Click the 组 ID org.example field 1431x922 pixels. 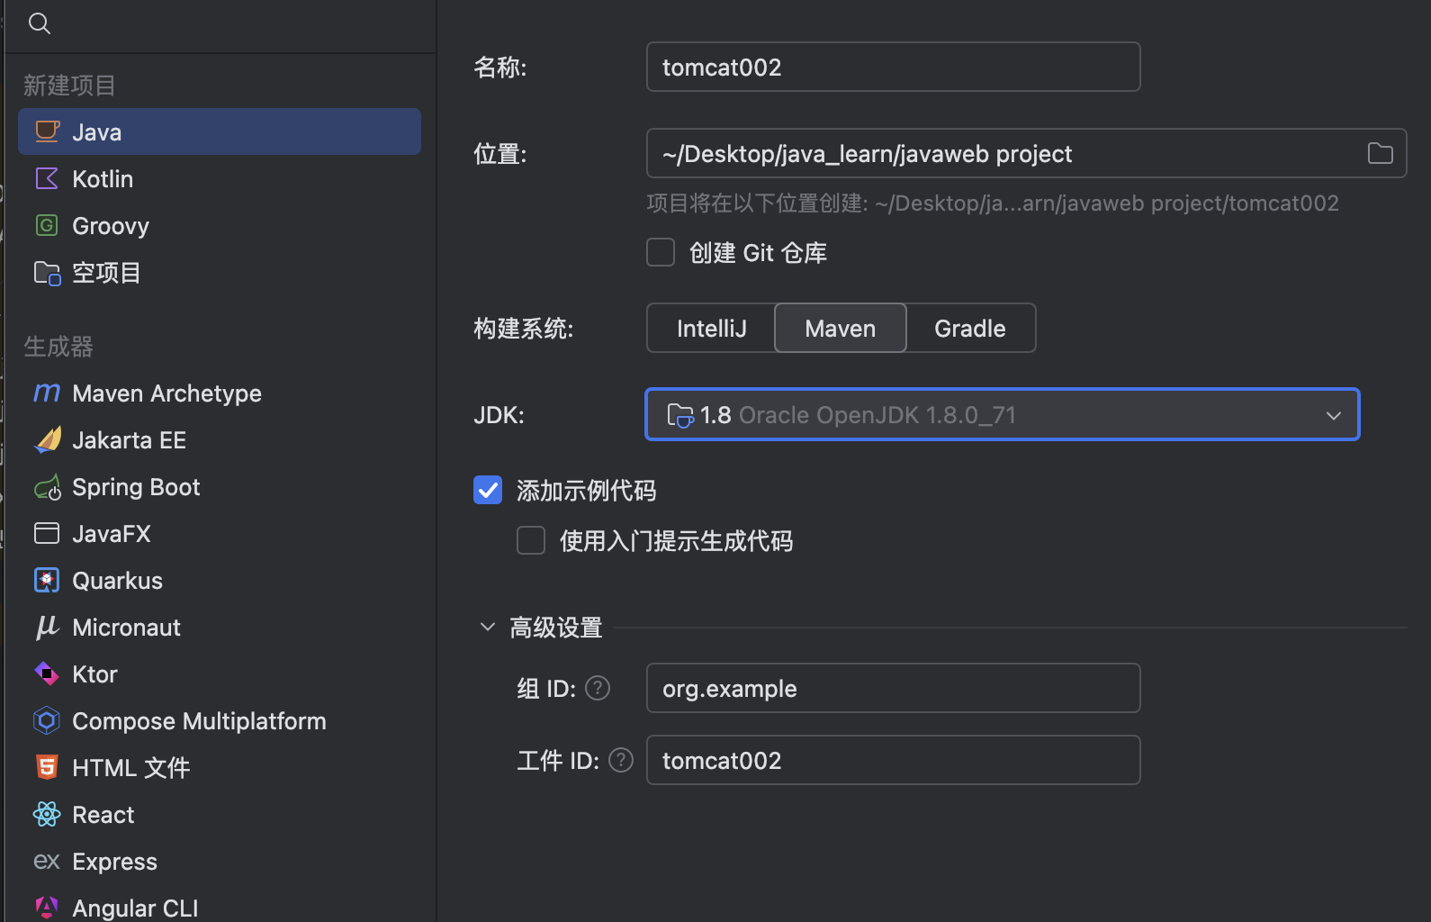[893, 689]
